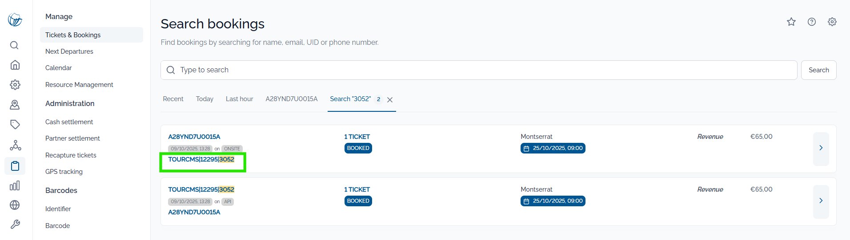The height and width of the screenshot is (240, 850).
Task: Click the Barcodes section heading
Action: pyautogui.click(x=61, y=190)
